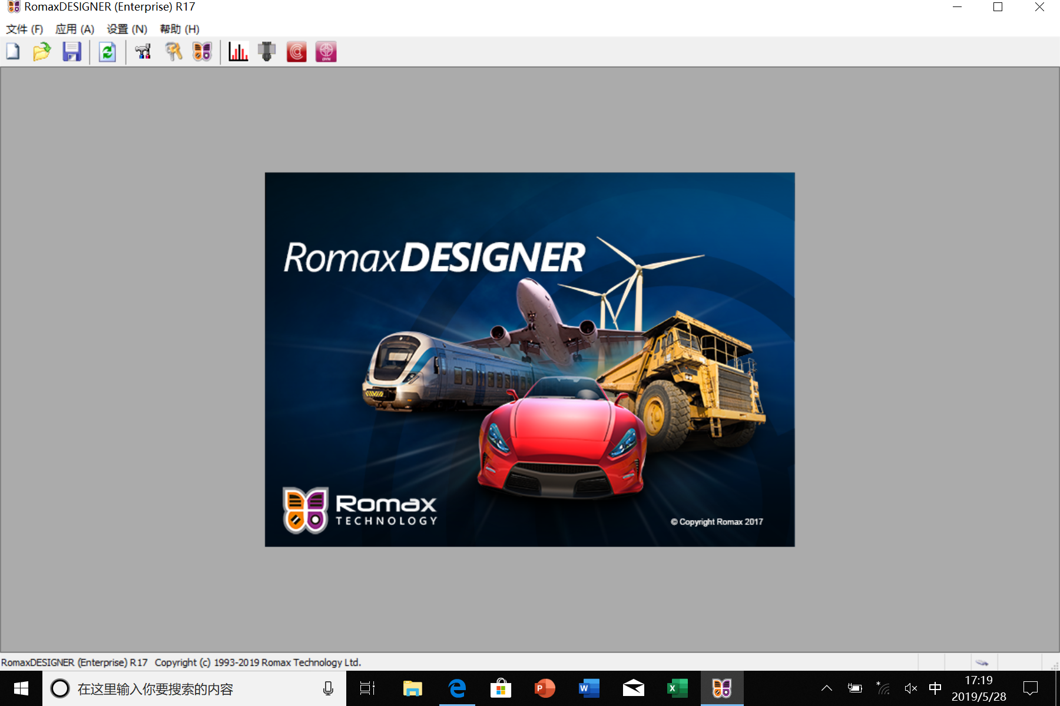
Task: Close the RomaxDESIGNER window
Action: [x=1039, y=7]
